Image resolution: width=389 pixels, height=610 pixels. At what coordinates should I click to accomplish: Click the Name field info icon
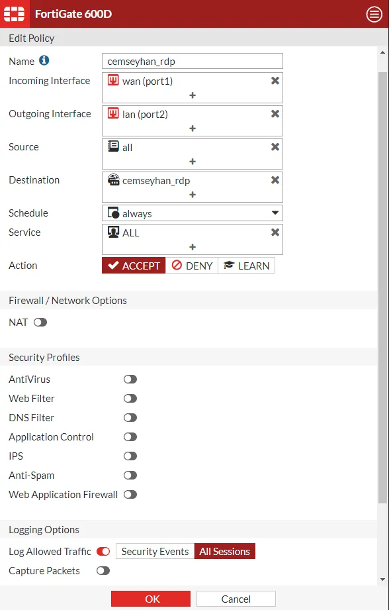pos(44,61)
